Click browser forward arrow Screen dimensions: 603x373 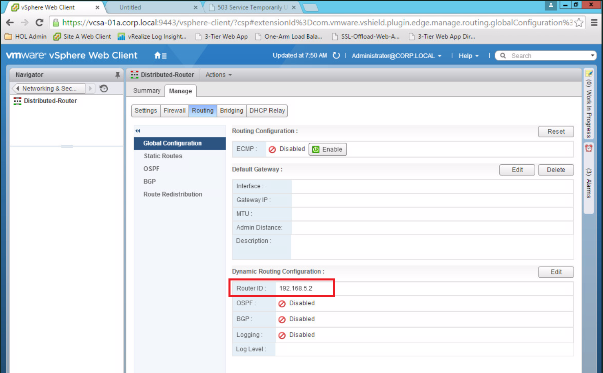24,22
